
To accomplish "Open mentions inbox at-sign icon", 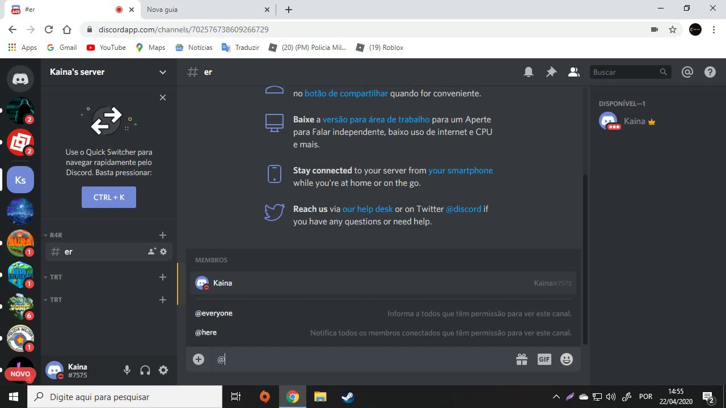I will (687, 72).
